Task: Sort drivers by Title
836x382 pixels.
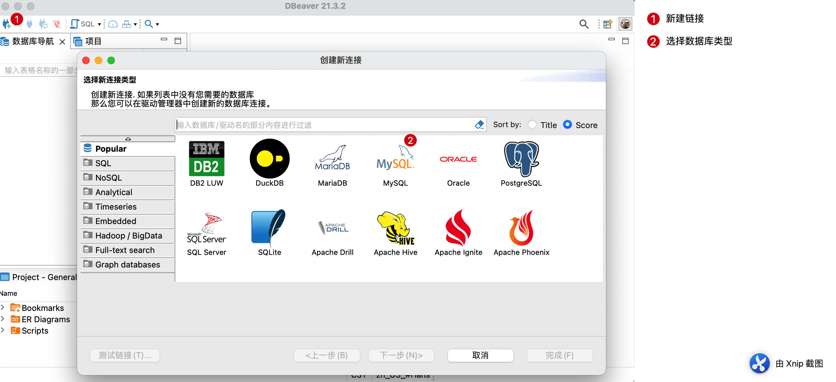Action: click(532, 125)
